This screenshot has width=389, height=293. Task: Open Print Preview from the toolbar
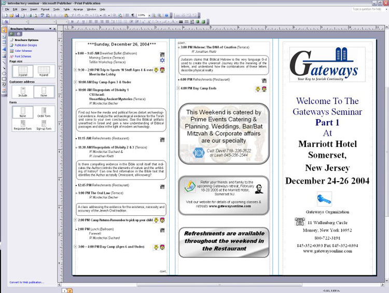pyautogui.click(x=35, y=16)
